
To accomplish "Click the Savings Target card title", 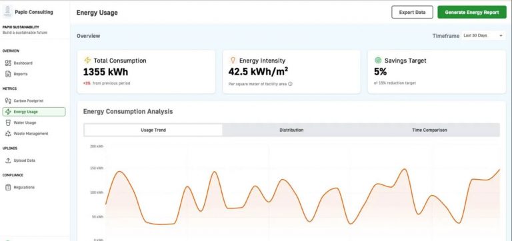I will click(x=405, y=61).
